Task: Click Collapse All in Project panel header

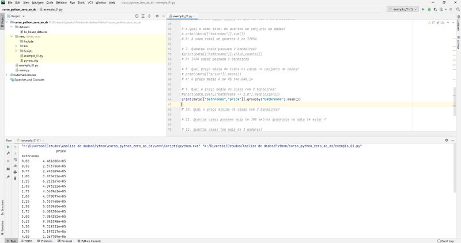Action: pyautogui.click(x=149, y=16)
